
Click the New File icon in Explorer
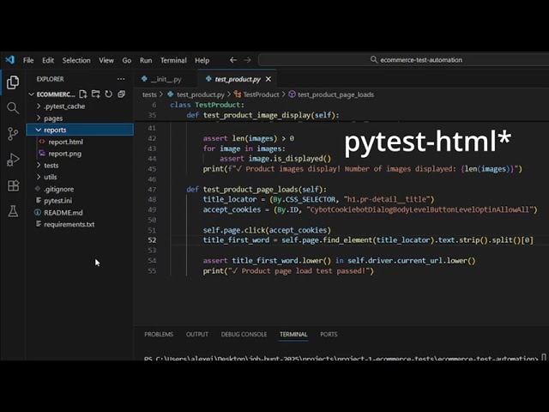point(83,94)
